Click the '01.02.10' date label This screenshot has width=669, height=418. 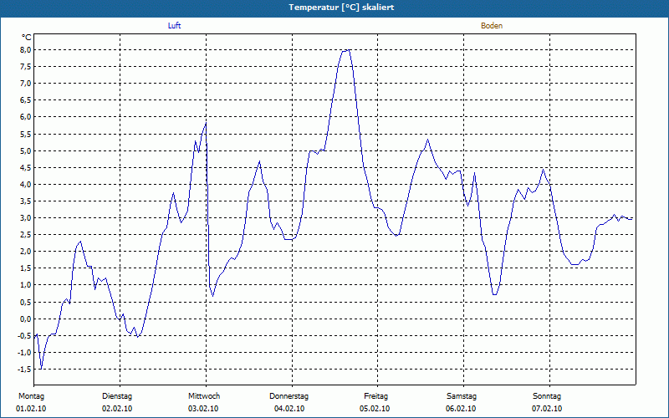pos(31,409)
